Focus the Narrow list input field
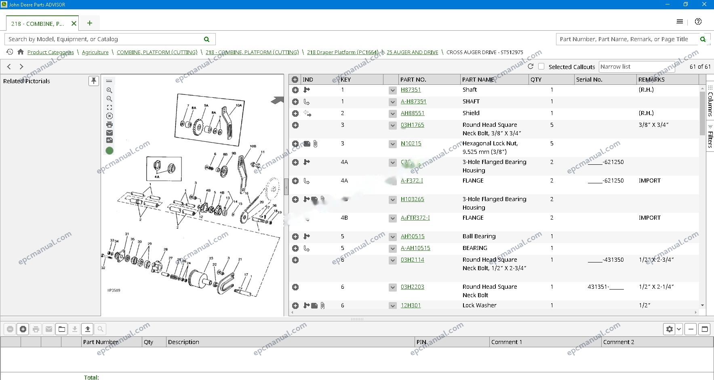Image resolution: width=714 pixels, height=380 pixels. click(637, 67)
